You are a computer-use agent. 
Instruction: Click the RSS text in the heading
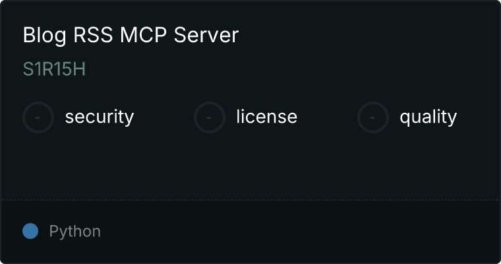click(93, 35)
